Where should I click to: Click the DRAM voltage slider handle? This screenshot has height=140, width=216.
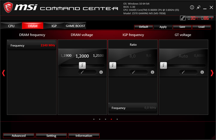pyautogui.click(x=82, y=66)
